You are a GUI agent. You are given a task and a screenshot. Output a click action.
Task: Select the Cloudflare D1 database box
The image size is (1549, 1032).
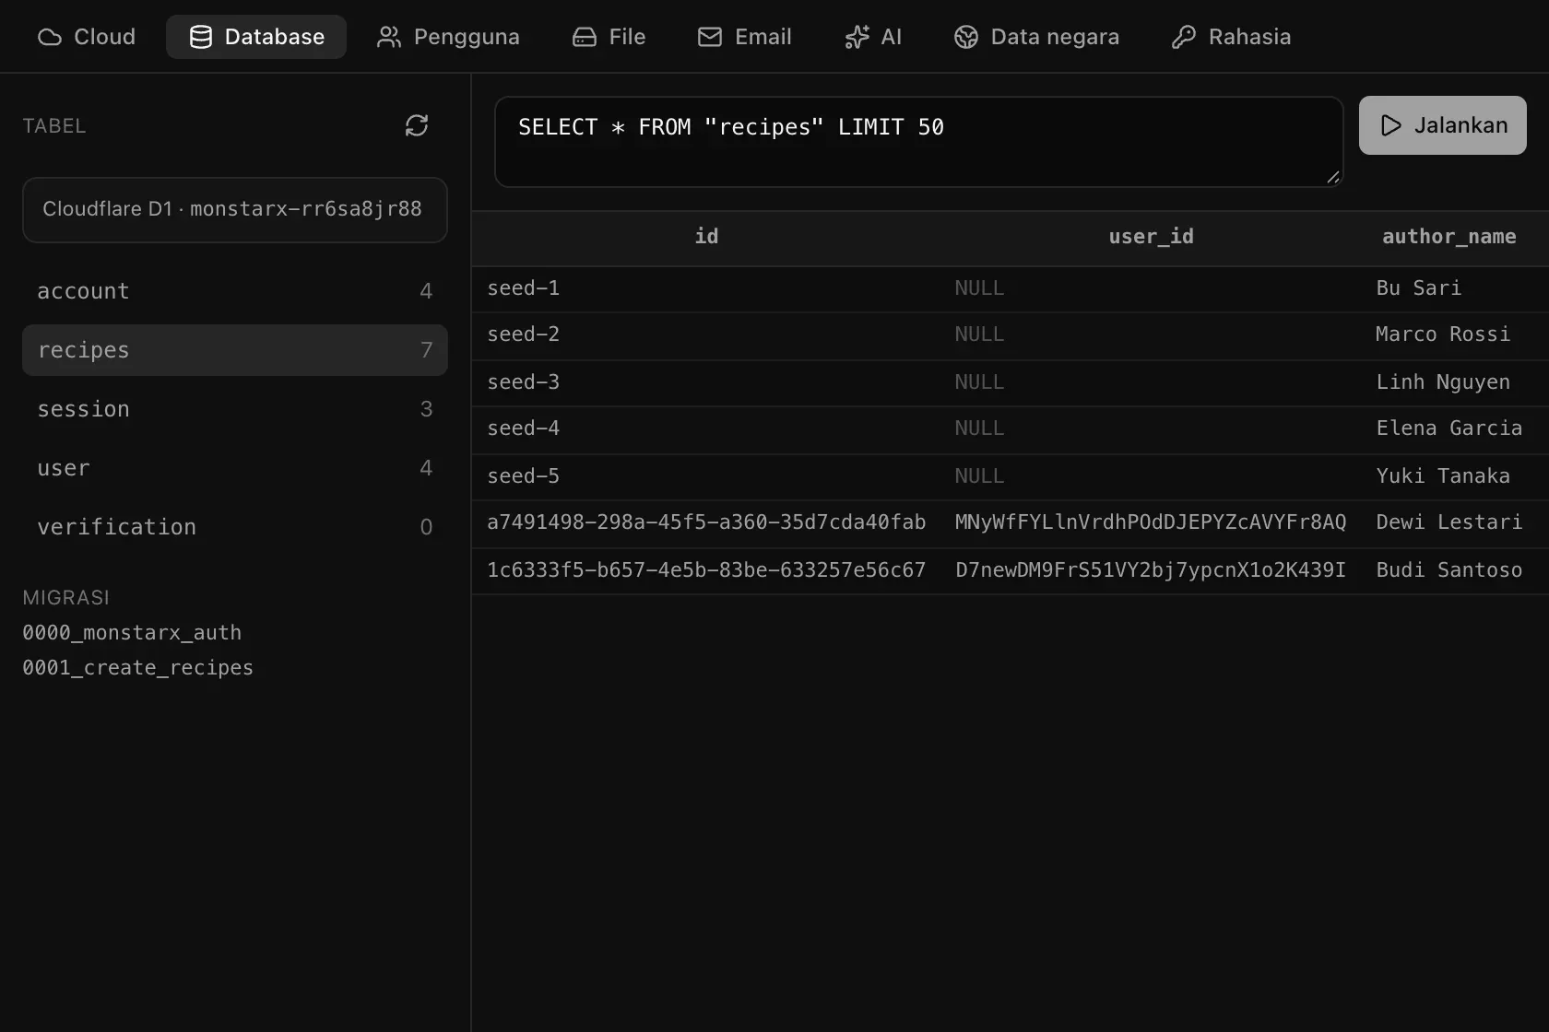pyautogui.click(x=235, y=210)
